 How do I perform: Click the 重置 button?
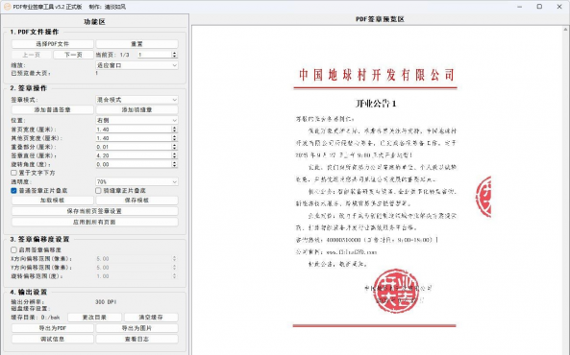(136, 44)
